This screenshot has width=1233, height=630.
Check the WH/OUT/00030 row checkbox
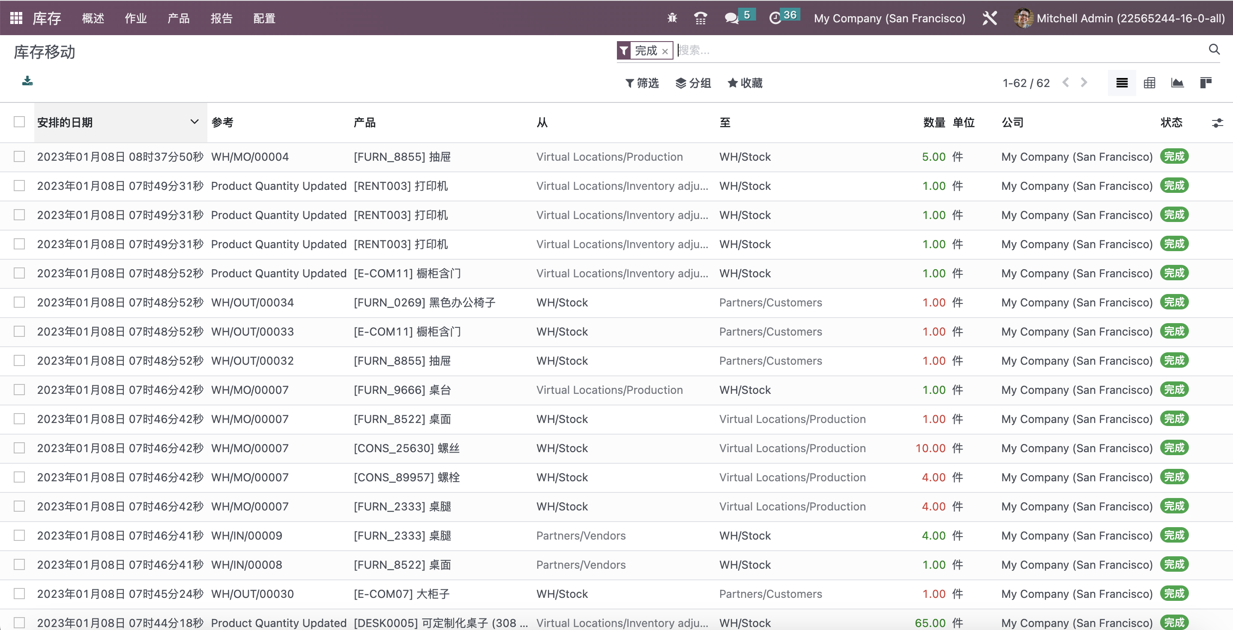coord(19,594)
